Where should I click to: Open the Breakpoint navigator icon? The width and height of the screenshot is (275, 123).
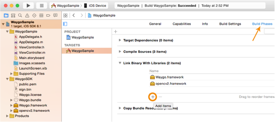(x=48, y=15)
